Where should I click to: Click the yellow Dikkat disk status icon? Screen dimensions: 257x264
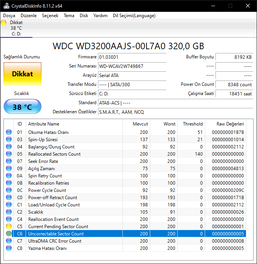[x=3, y=23]
